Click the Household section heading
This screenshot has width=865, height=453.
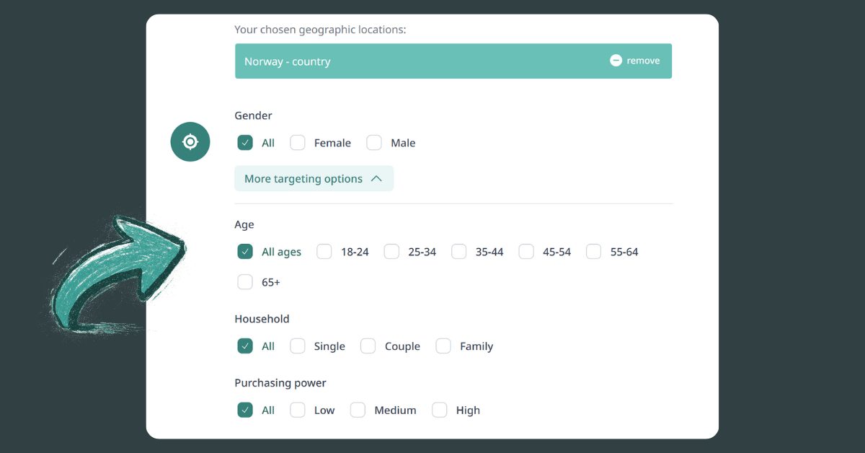point(262,319)
